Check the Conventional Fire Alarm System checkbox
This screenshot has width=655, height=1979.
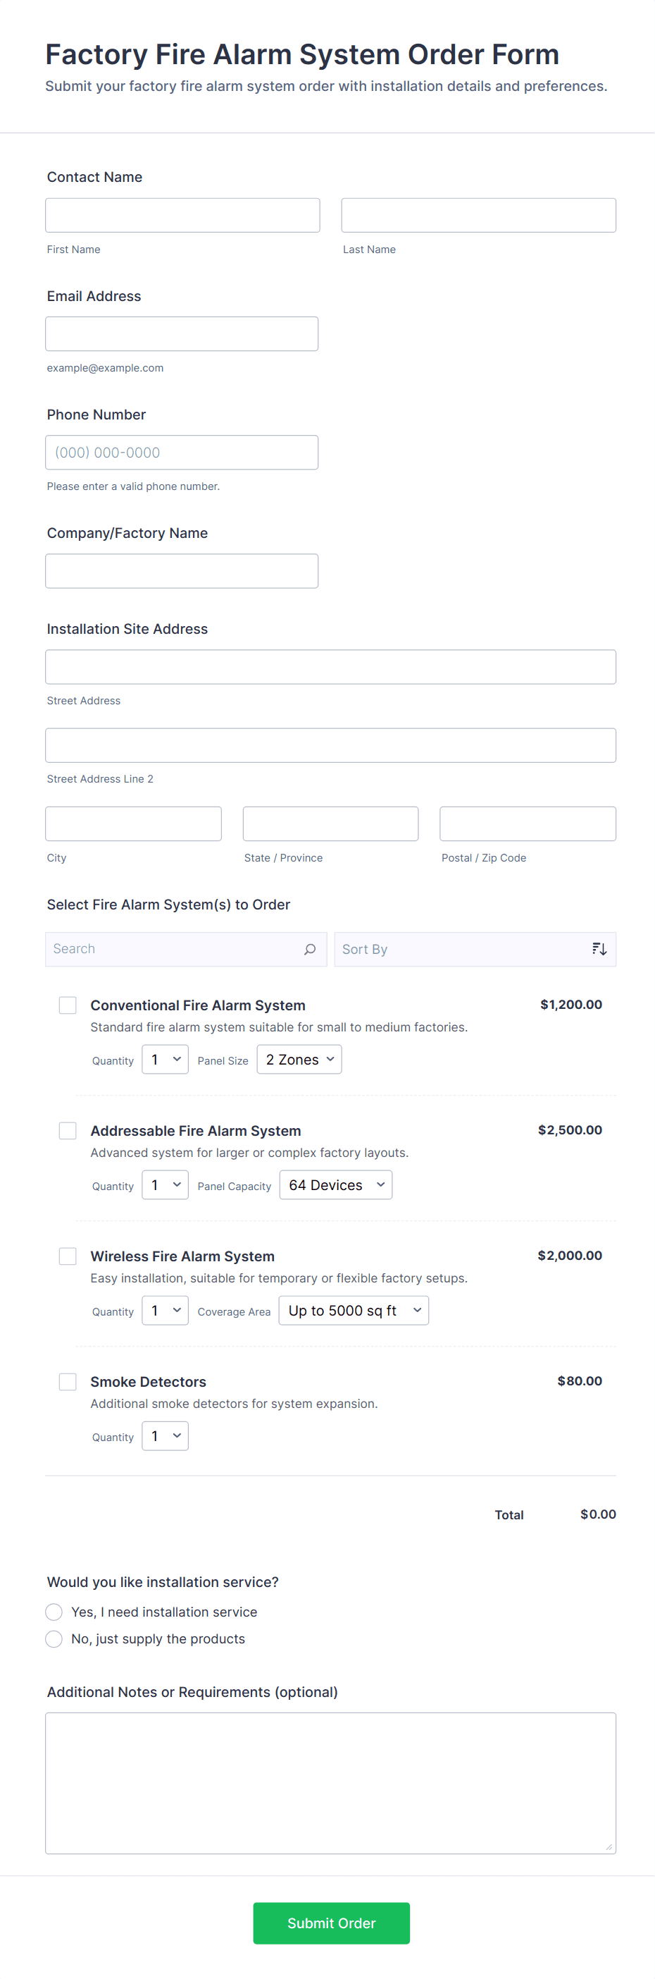coord(68,1005)
